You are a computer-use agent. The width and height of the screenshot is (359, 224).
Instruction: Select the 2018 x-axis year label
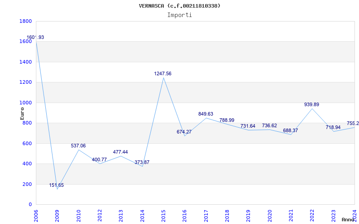click(227, 216)
